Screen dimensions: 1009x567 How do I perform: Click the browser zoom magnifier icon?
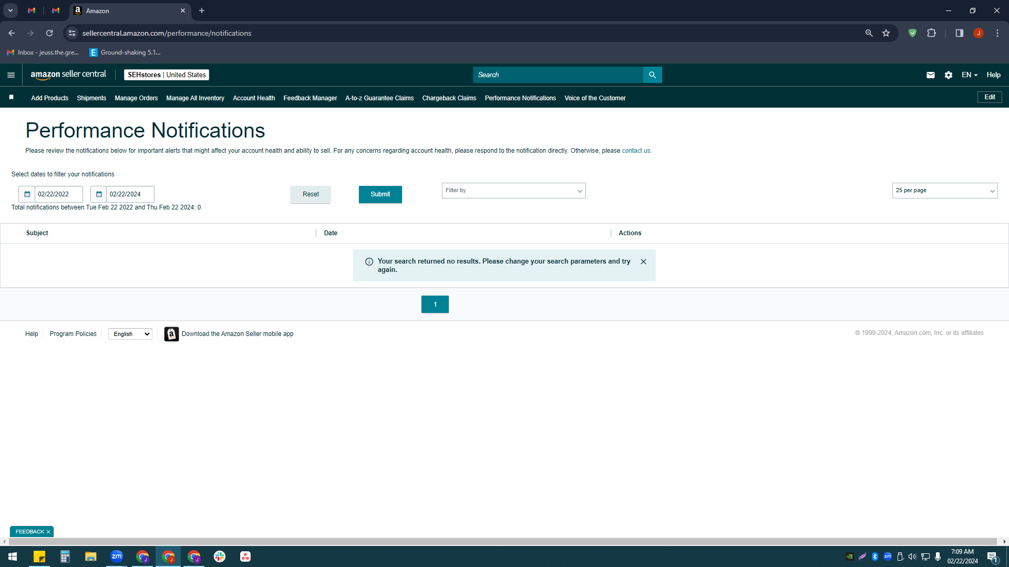869,33
